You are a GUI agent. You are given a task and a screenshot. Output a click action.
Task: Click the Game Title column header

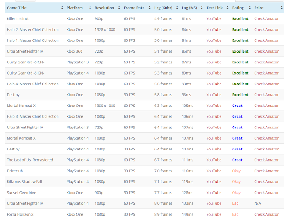click(x=17, y=8)
